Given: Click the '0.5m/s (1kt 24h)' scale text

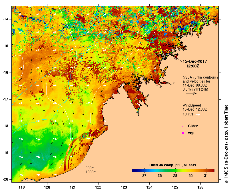Looking at the screenshot, I should tap(195, 89).
